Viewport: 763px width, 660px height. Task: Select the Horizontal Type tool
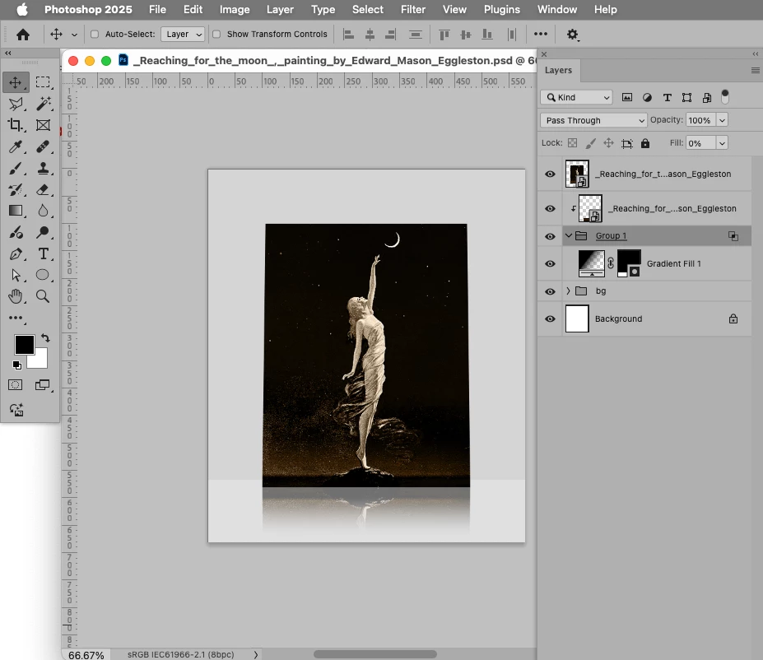[43, 254]
